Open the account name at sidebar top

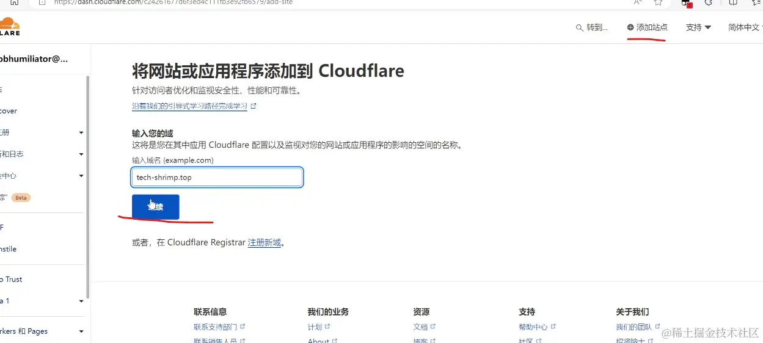(x=34, y=59)
